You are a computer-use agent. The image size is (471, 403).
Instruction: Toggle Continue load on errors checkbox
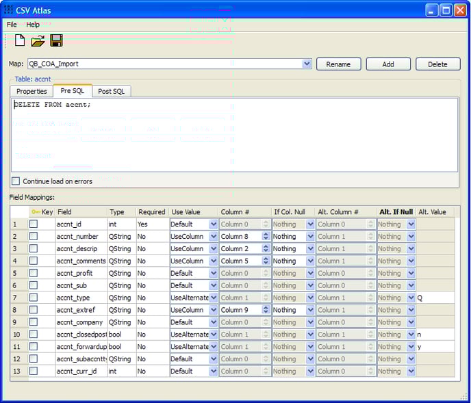(16, 181)
